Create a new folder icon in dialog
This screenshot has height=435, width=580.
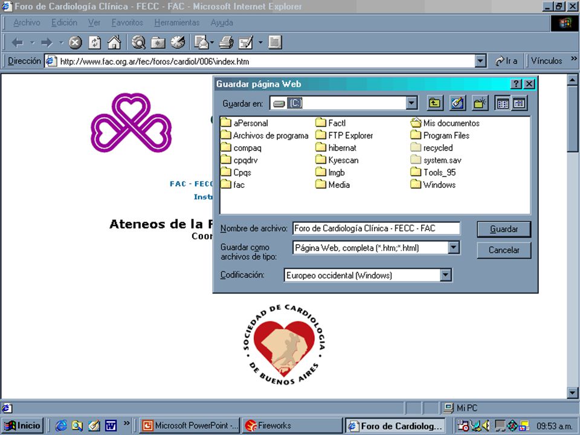[x=480, y=103]
